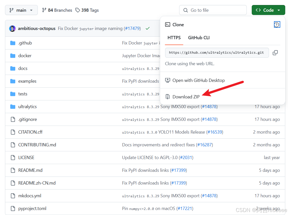Click the CITATION.cff file icon
Image resolution: width=288 pixels, height=215 pixels.
tap(13, 132)
